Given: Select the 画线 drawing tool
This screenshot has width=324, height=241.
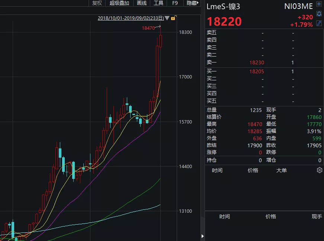Looking at the screenshot, I should [x=142, y=3].
